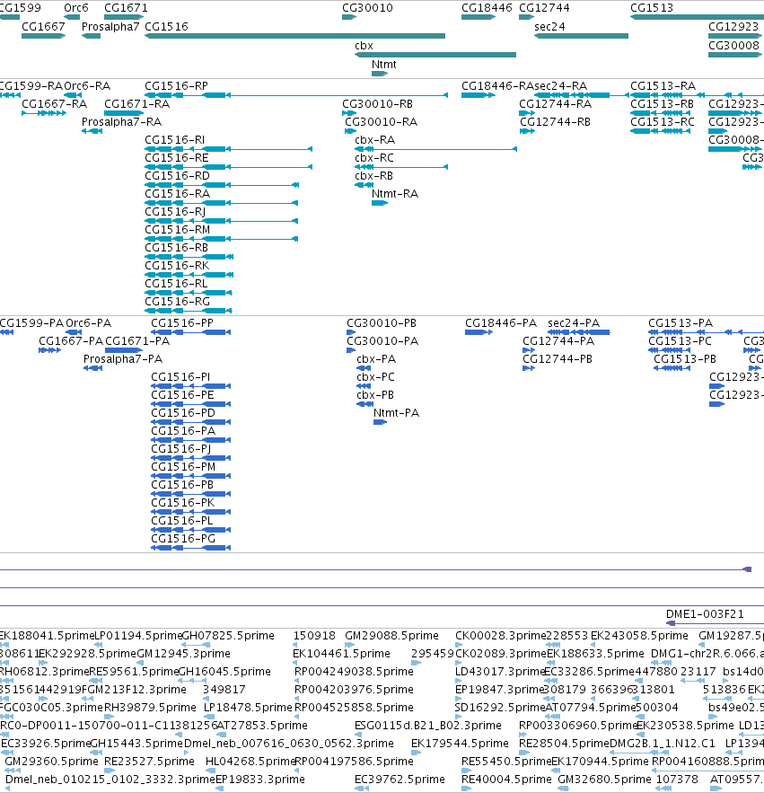Click the teal gene bar under the cbx label

point(435,55)
